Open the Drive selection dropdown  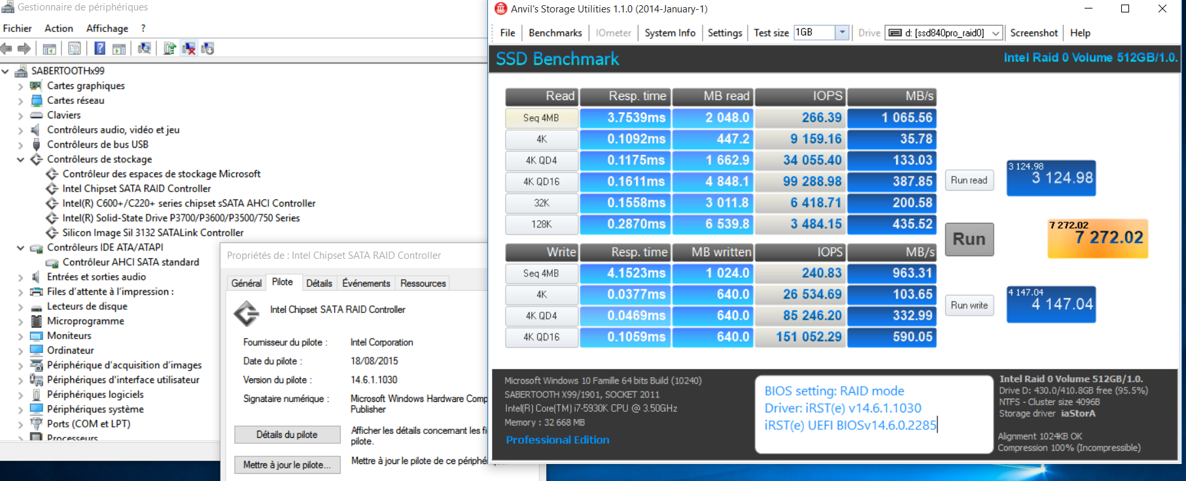pos(996,33)
